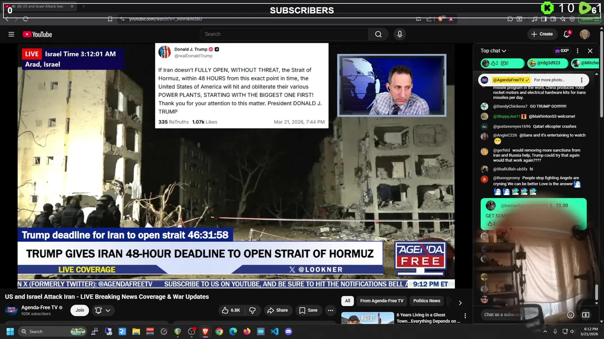Open Super Chat purchase icon
The height and width of the screenshot is (339, 604).
point(586,315)
